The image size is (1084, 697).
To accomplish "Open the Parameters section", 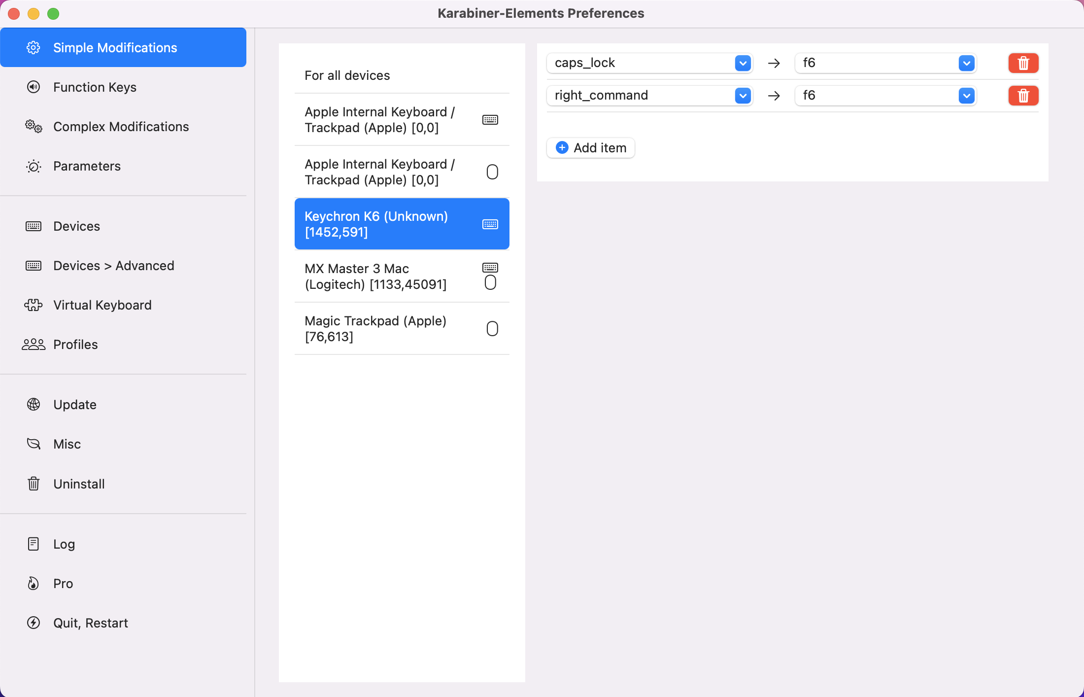I will tap(87, 166).
